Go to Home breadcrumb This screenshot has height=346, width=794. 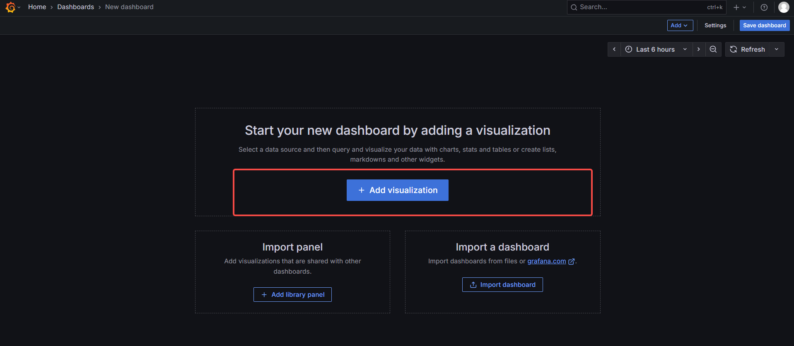point(37,7)
